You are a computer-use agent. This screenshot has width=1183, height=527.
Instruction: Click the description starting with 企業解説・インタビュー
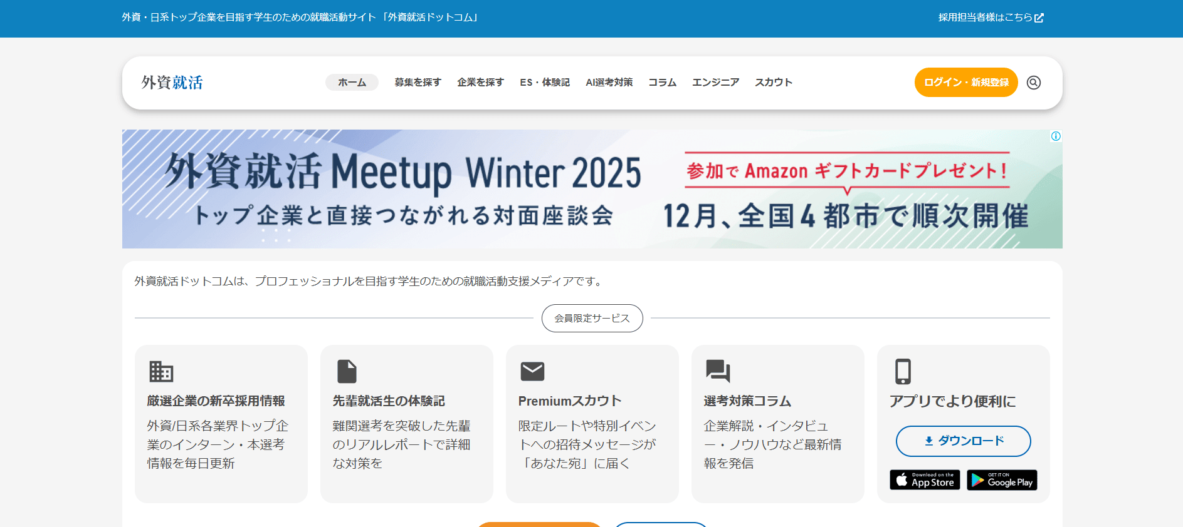point(773,444)
